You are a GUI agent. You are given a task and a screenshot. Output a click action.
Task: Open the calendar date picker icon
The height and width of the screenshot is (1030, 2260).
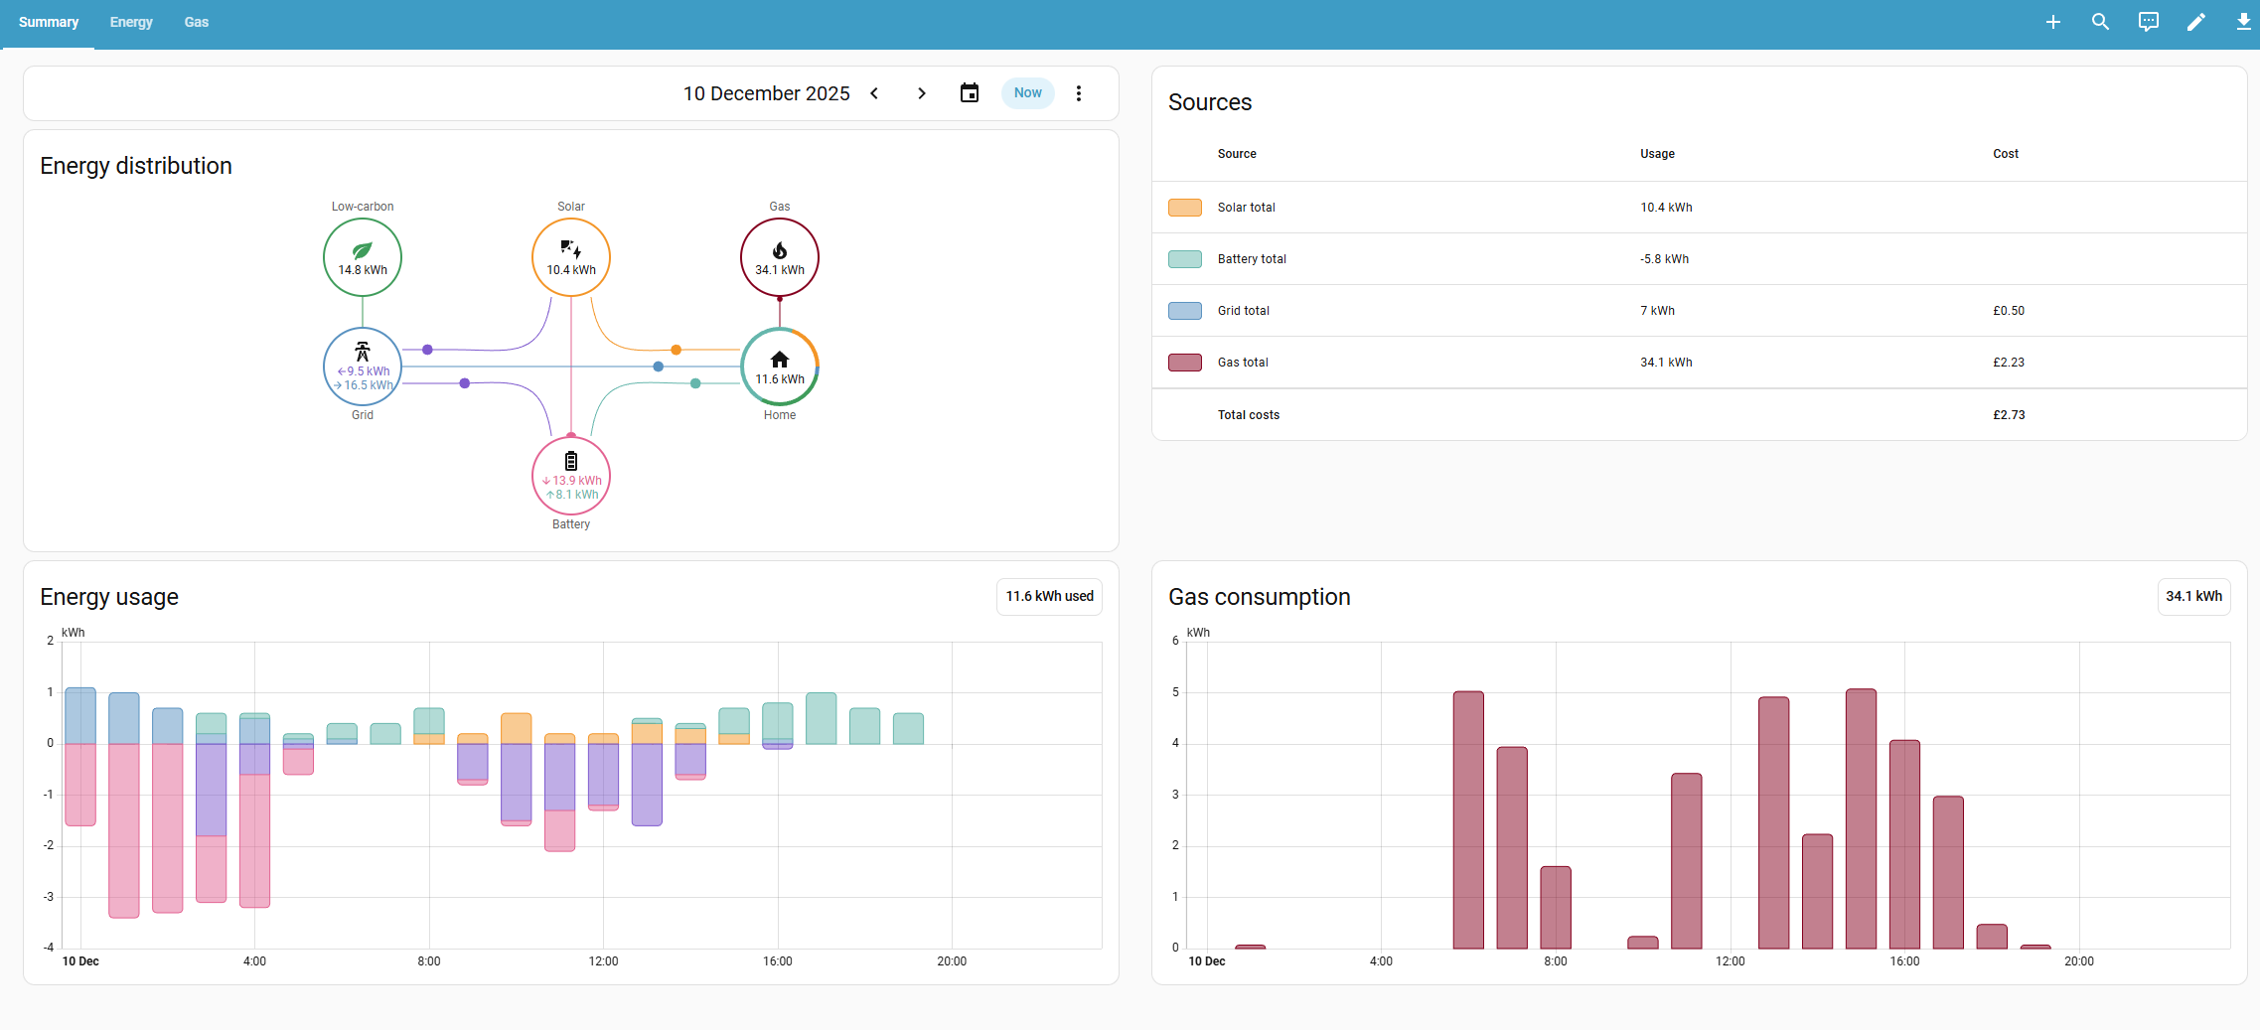[970, 93]
